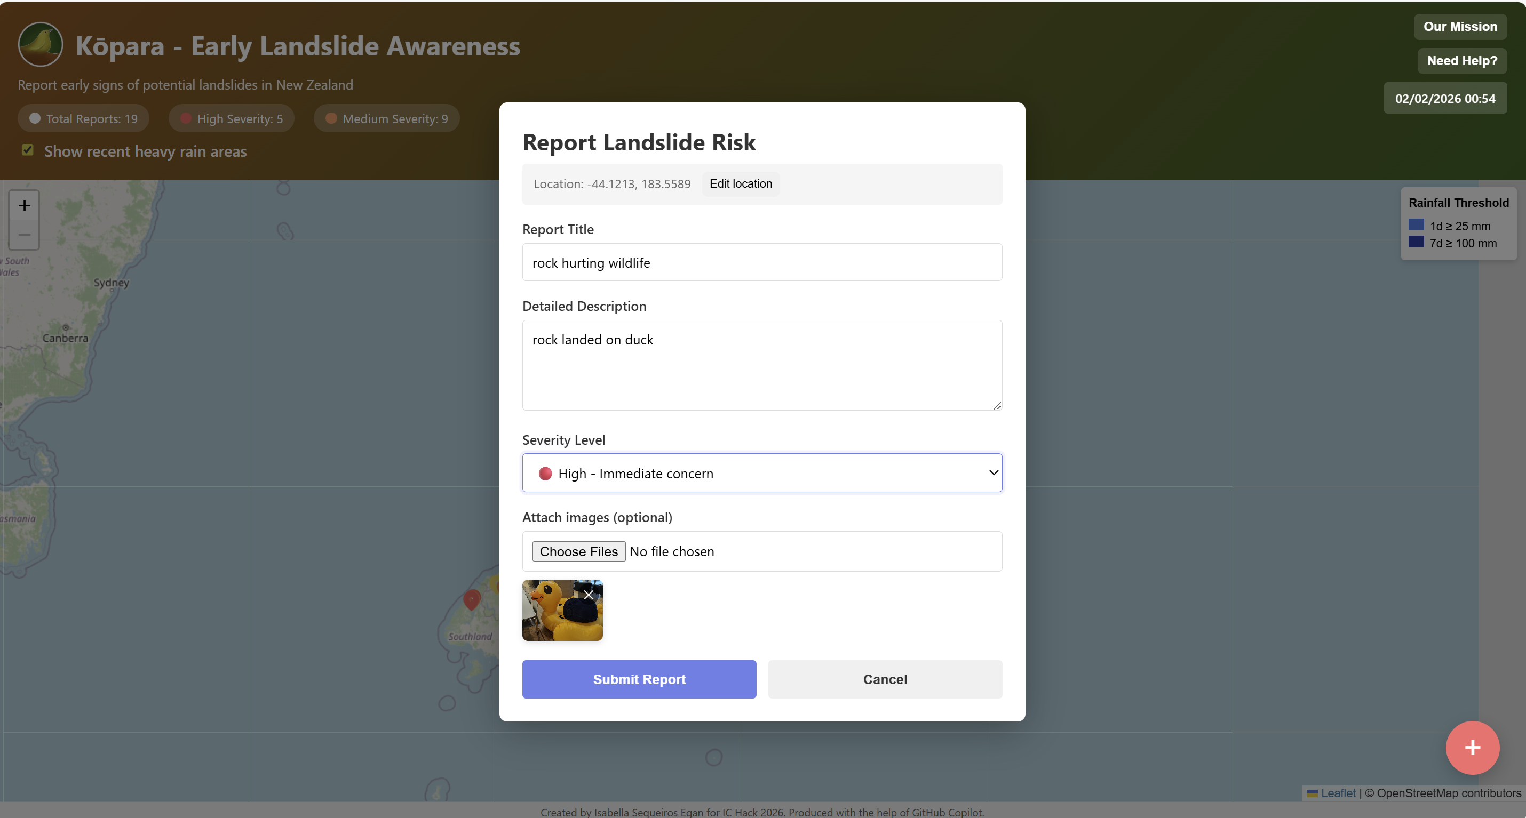Click the red floating add-report plus button

[x=1472, y=747]
